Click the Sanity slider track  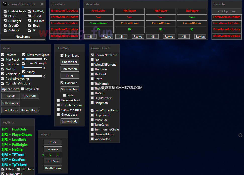(x=32, y=76)
